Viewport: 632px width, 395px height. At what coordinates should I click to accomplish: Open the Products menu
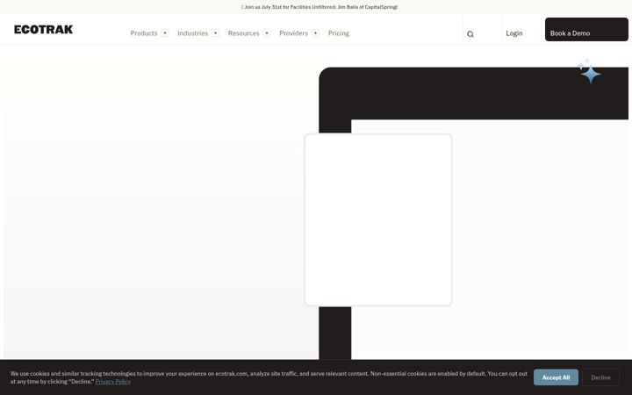tap(144, 33)
